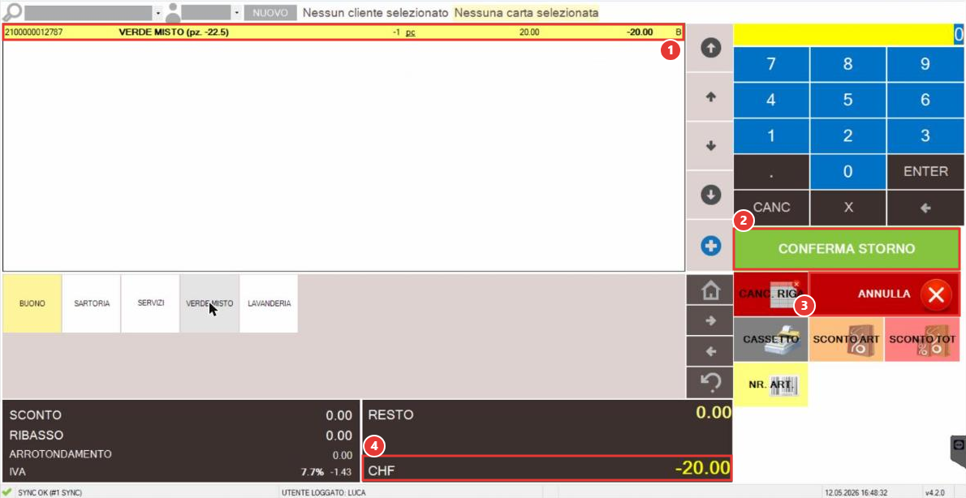The image size is (966, 498).
Task: Click the magnifier search icon
Action: tap(12, 11)
